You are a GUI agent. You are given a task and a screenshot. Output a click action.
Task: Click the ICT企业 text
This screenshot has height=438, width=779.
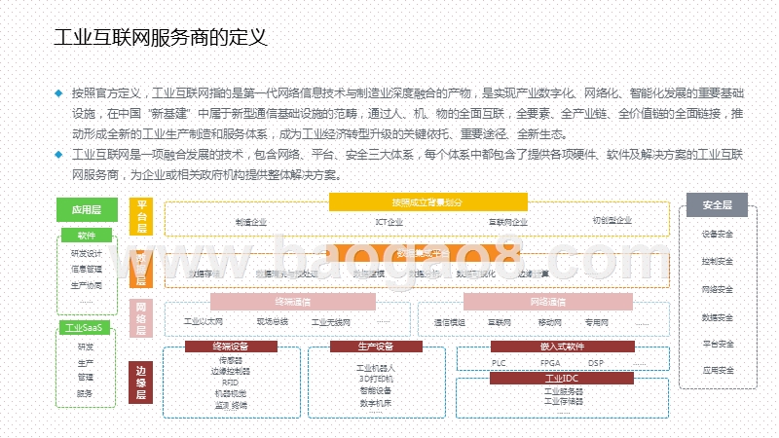(389, 222)
